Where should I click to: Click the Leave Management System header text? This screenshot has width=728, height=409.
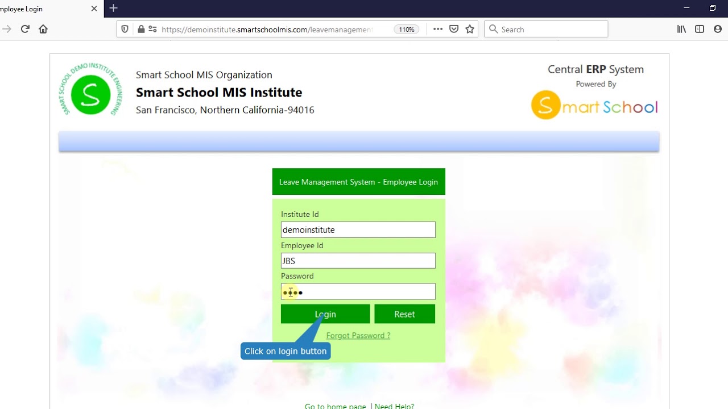358,182
